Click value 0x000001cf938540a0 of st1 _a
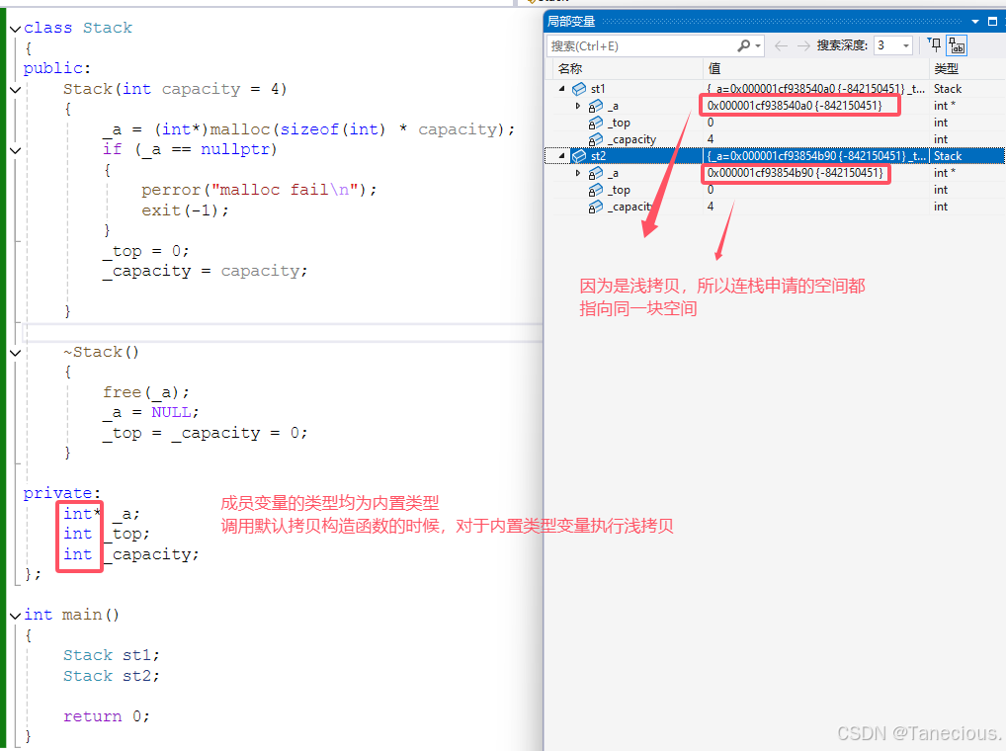The width and height of the screenshot is (1006, 751). [795, 105]
